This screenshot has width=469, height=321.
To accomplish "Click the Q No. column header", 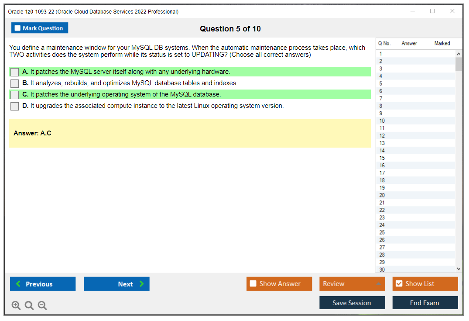I will click(384, 43).
